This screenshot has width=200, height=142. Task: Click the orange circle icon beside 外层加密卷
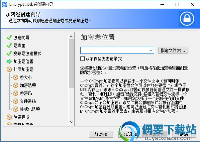point(9,70)
